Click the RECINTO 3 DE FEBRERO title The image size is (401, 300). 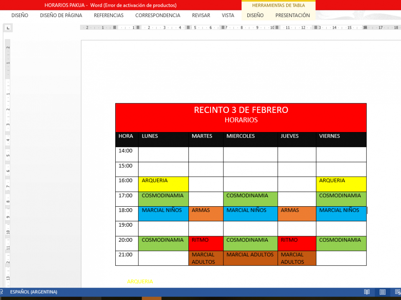pyautogui.click(x=241, y=110)
